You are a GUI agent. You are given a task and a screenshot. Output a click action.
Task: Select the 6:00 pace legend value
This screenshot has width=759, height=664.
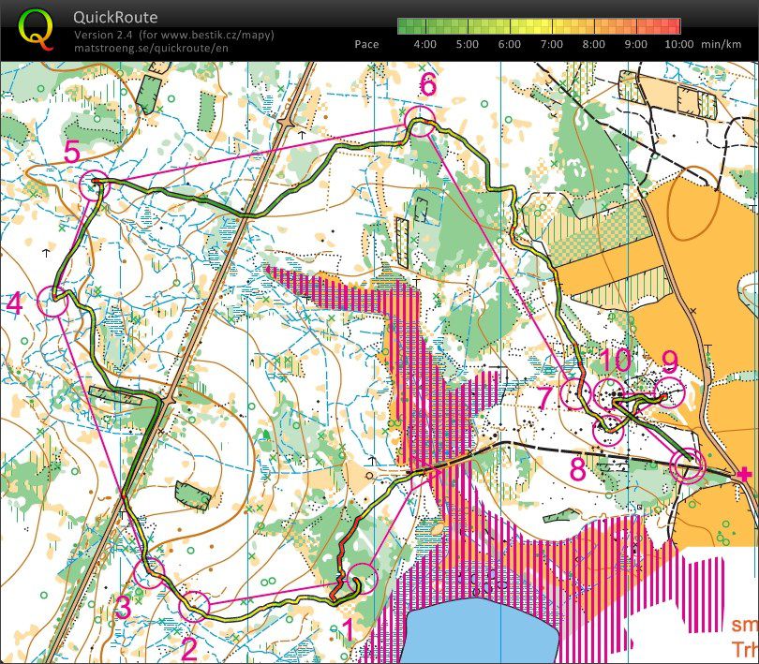509,44
